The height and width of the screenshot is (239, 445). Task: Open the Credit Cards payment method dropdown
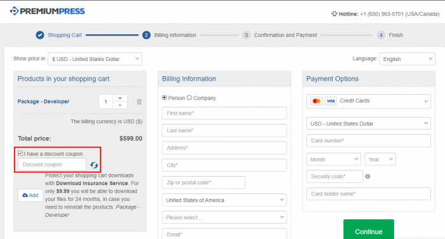pos(368,101)
